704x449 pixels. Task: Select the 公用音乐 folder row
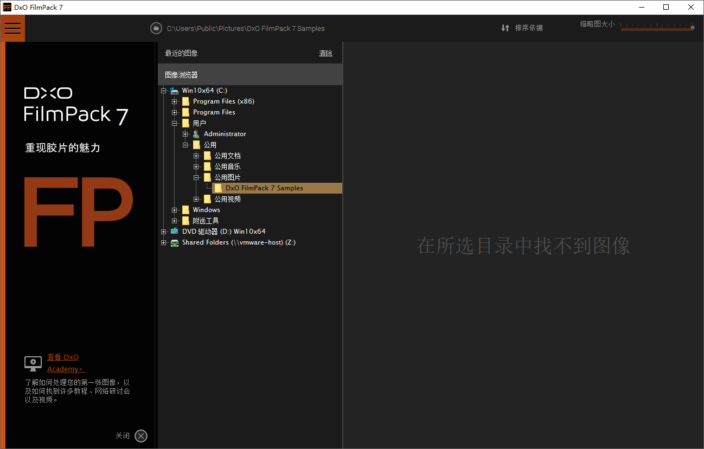227,166
